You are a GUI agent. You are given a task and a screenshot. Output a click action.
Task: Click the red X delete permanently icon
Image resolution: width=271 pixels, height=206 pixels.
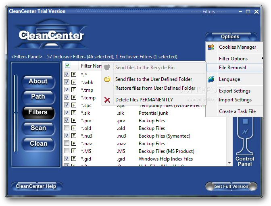click(x=107, y=100)
